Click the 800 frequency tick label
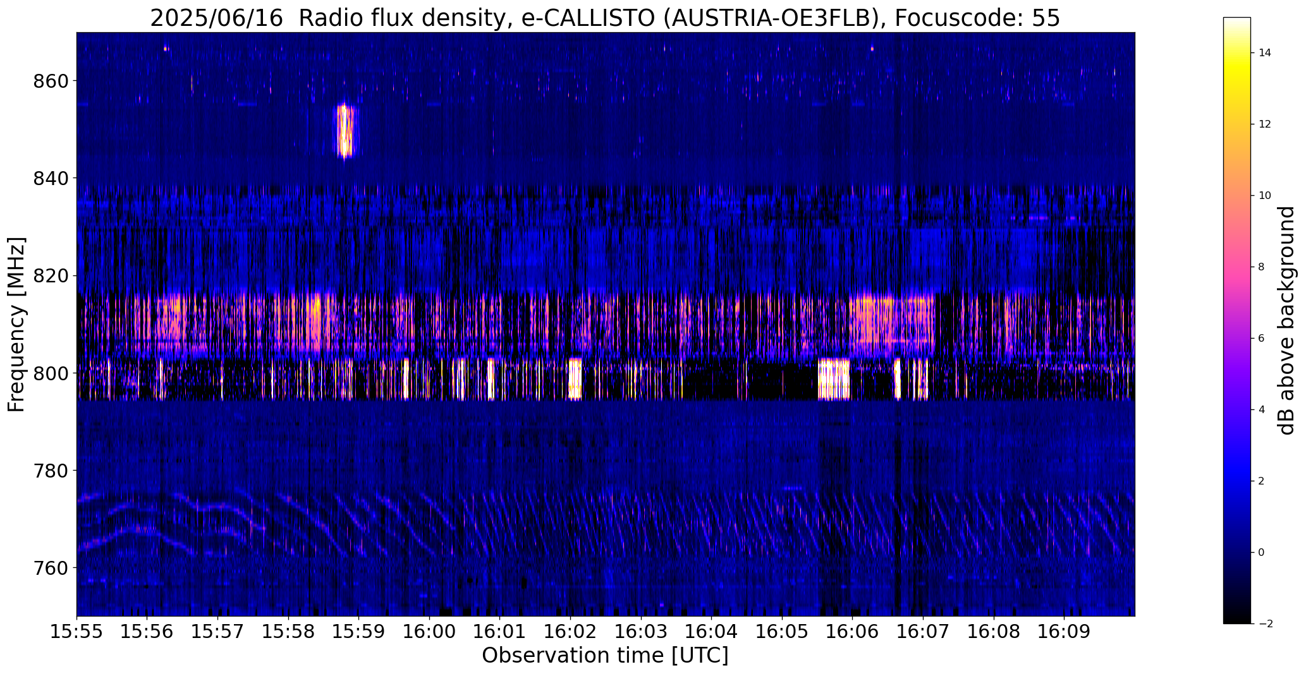 click(x=50, y=373)
